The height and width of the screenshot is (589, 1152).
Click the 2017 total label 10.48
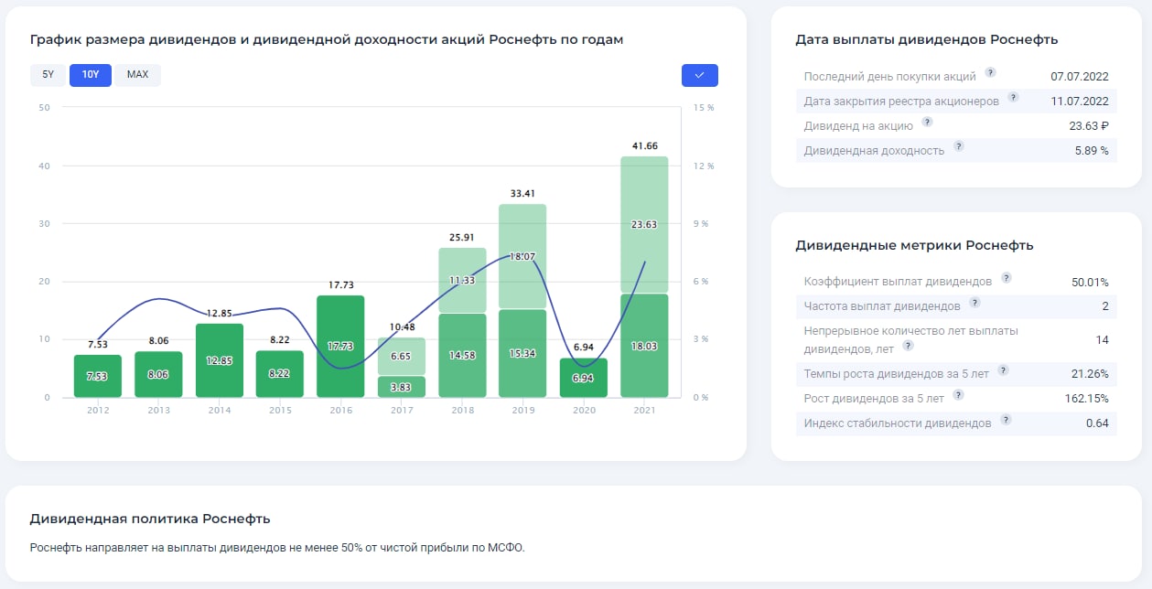tap(402, 327)
